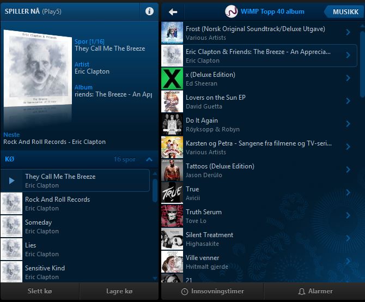Open Ville venner album chevron
Image resolution: width=365 pixels, height=302 pixels.
348,261
